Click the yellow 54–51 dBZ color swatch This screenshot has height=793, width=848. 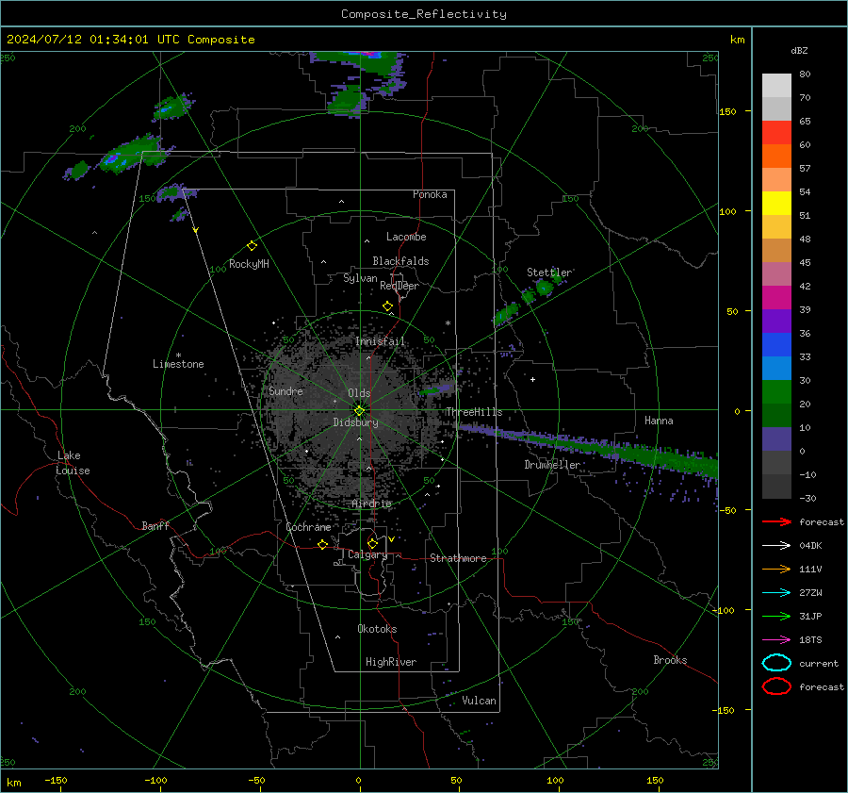[x=776, y=204]
